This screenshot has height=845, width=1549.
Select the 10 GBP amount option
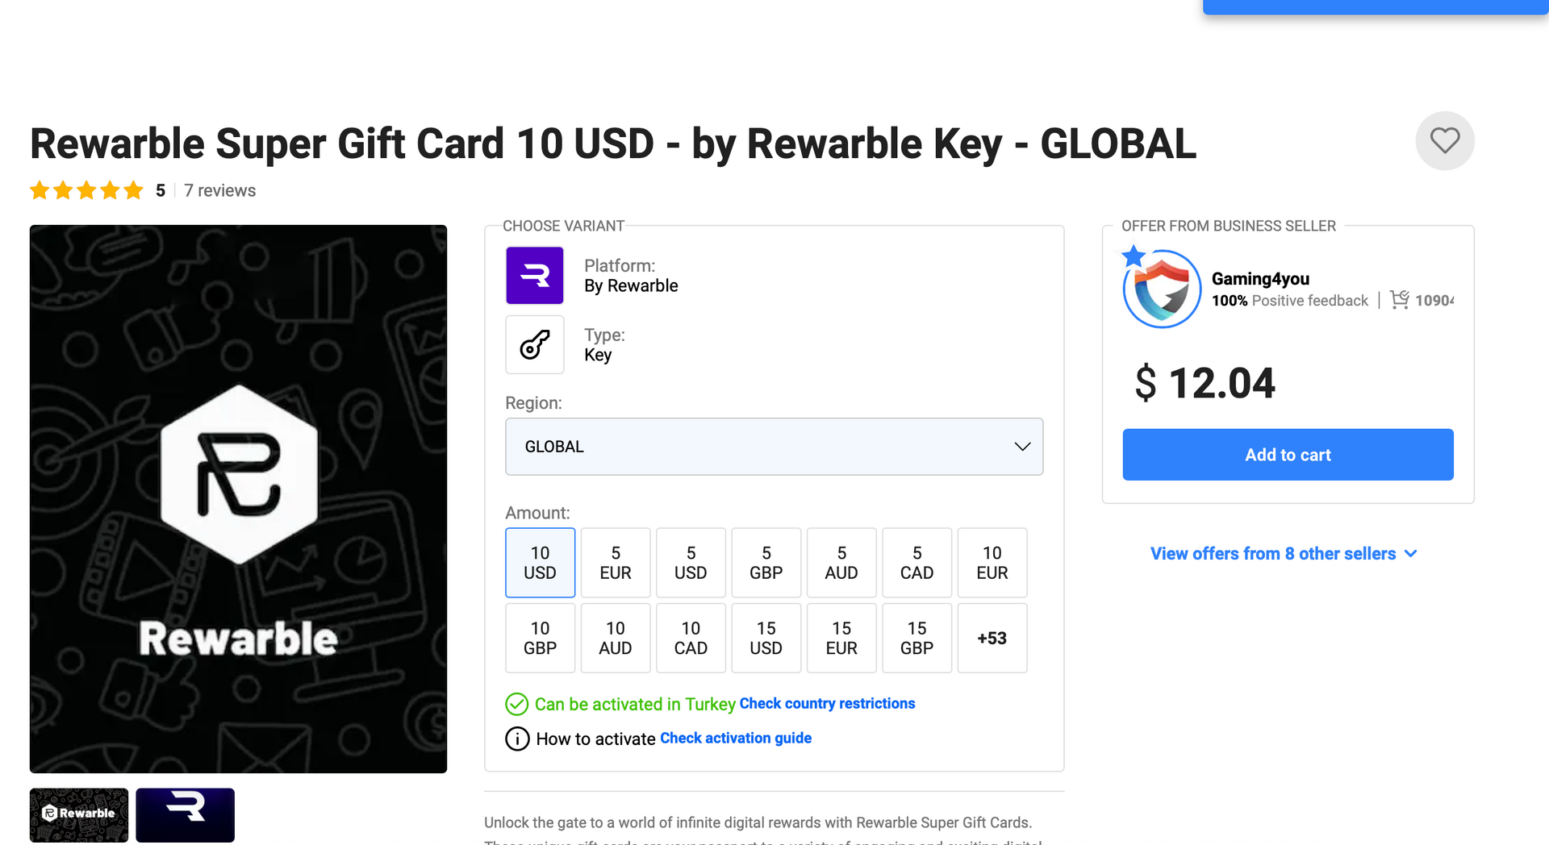coord(540,638)
